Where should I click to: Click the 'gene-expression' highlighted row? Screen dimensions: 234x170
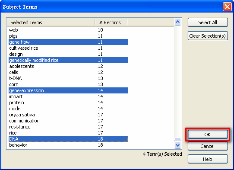[x=68, y=90]
